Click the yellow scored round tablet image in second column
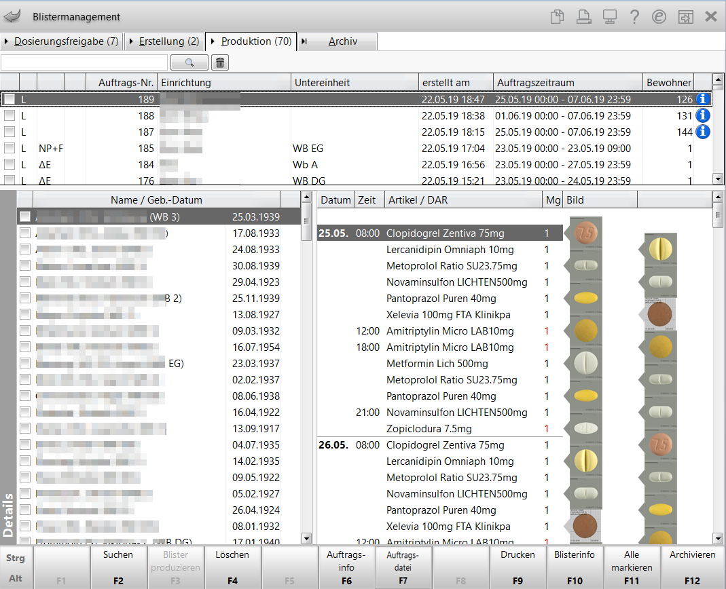 (x=660, y=249)
